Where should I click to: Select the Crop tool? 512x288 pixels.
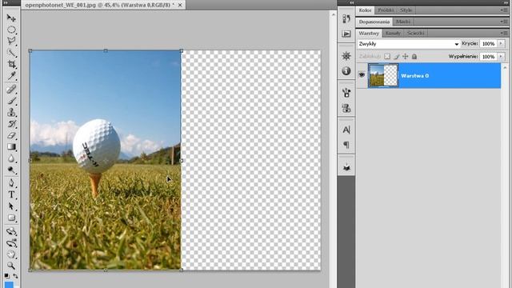pos(11,64)
